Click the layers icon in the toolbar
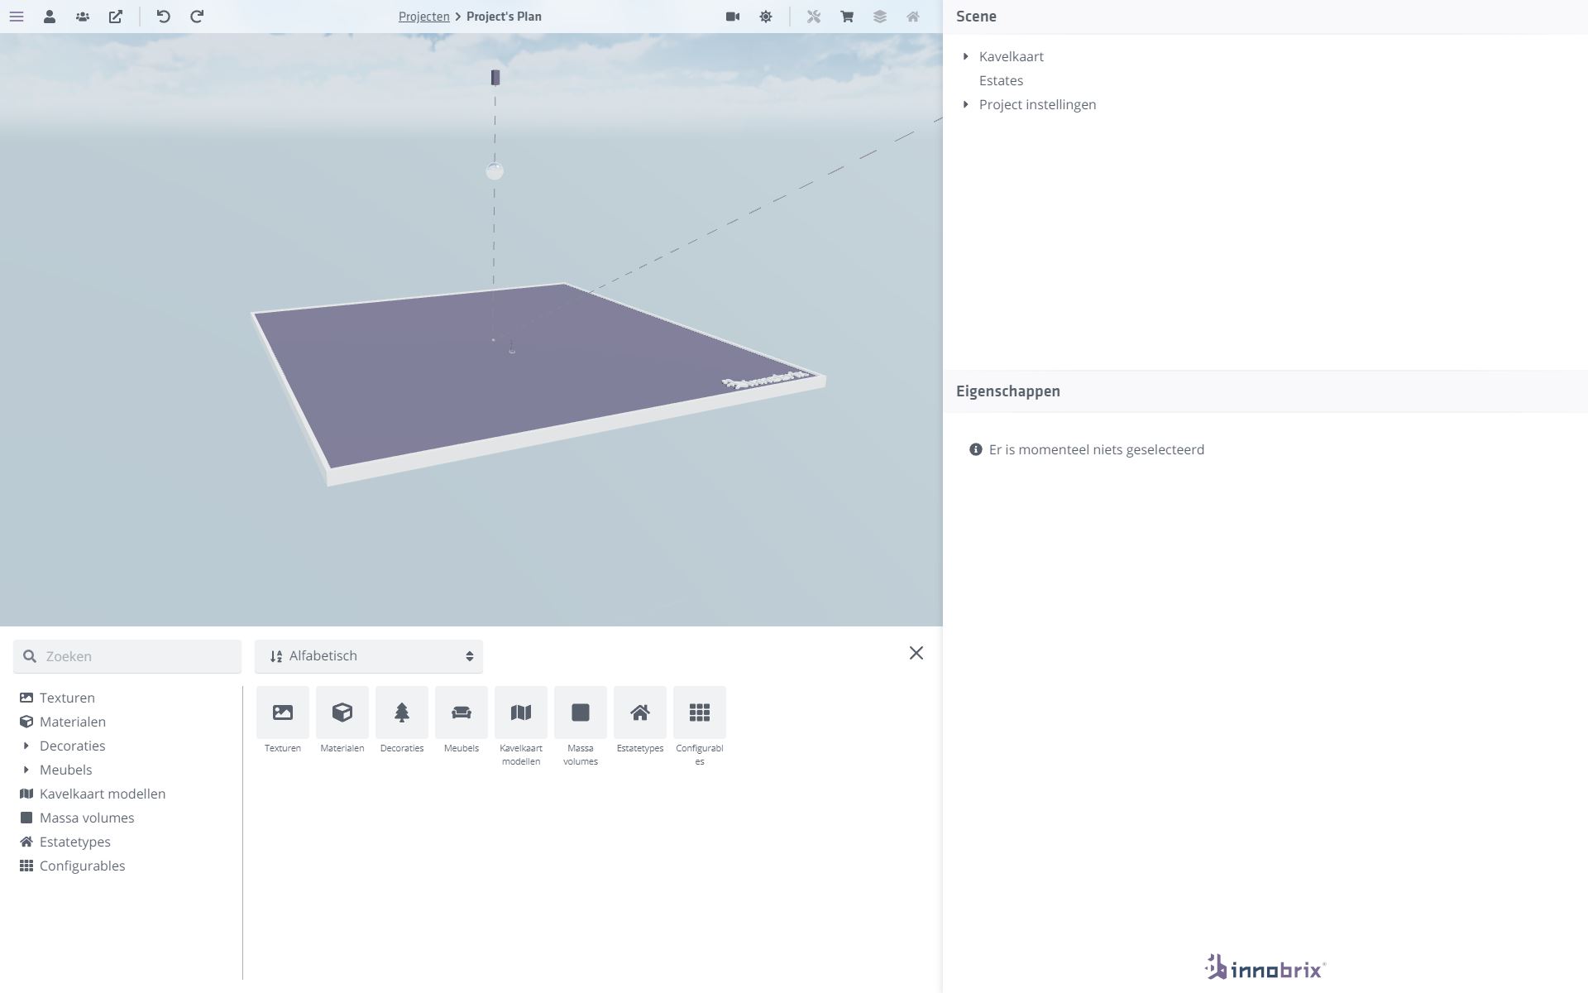The width and height of the screenshot is (1588, 993). pos(879,16)
